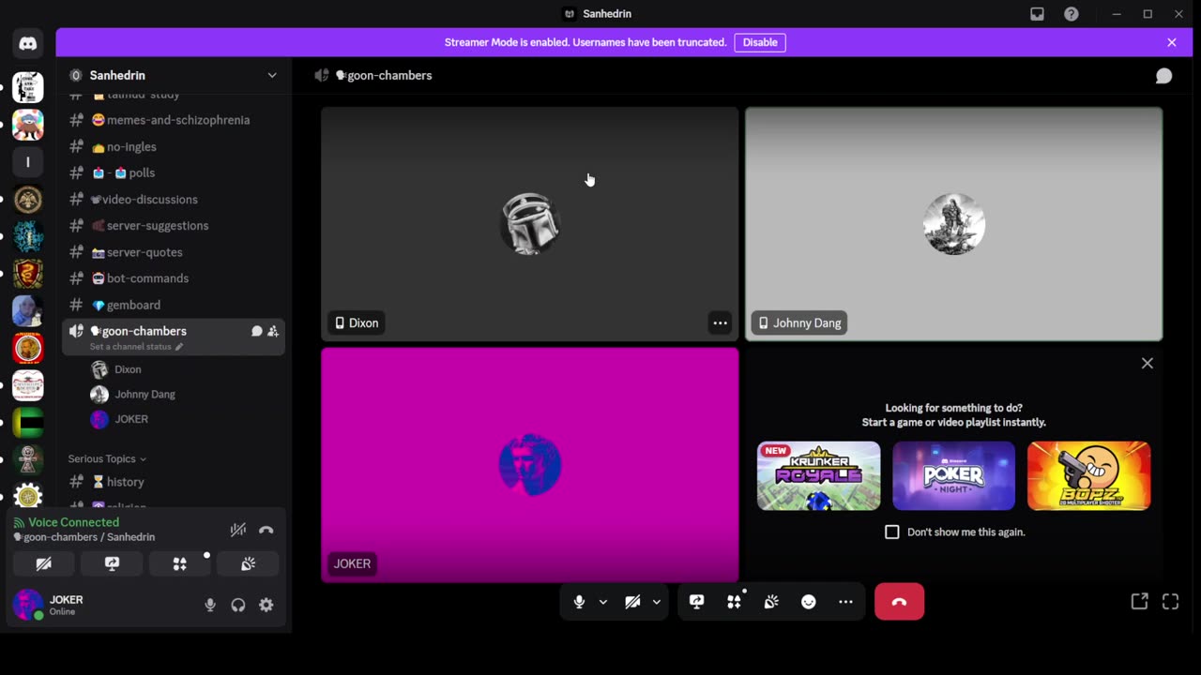Open camera options arrow
1201x675 pixels.
[656, 602]
